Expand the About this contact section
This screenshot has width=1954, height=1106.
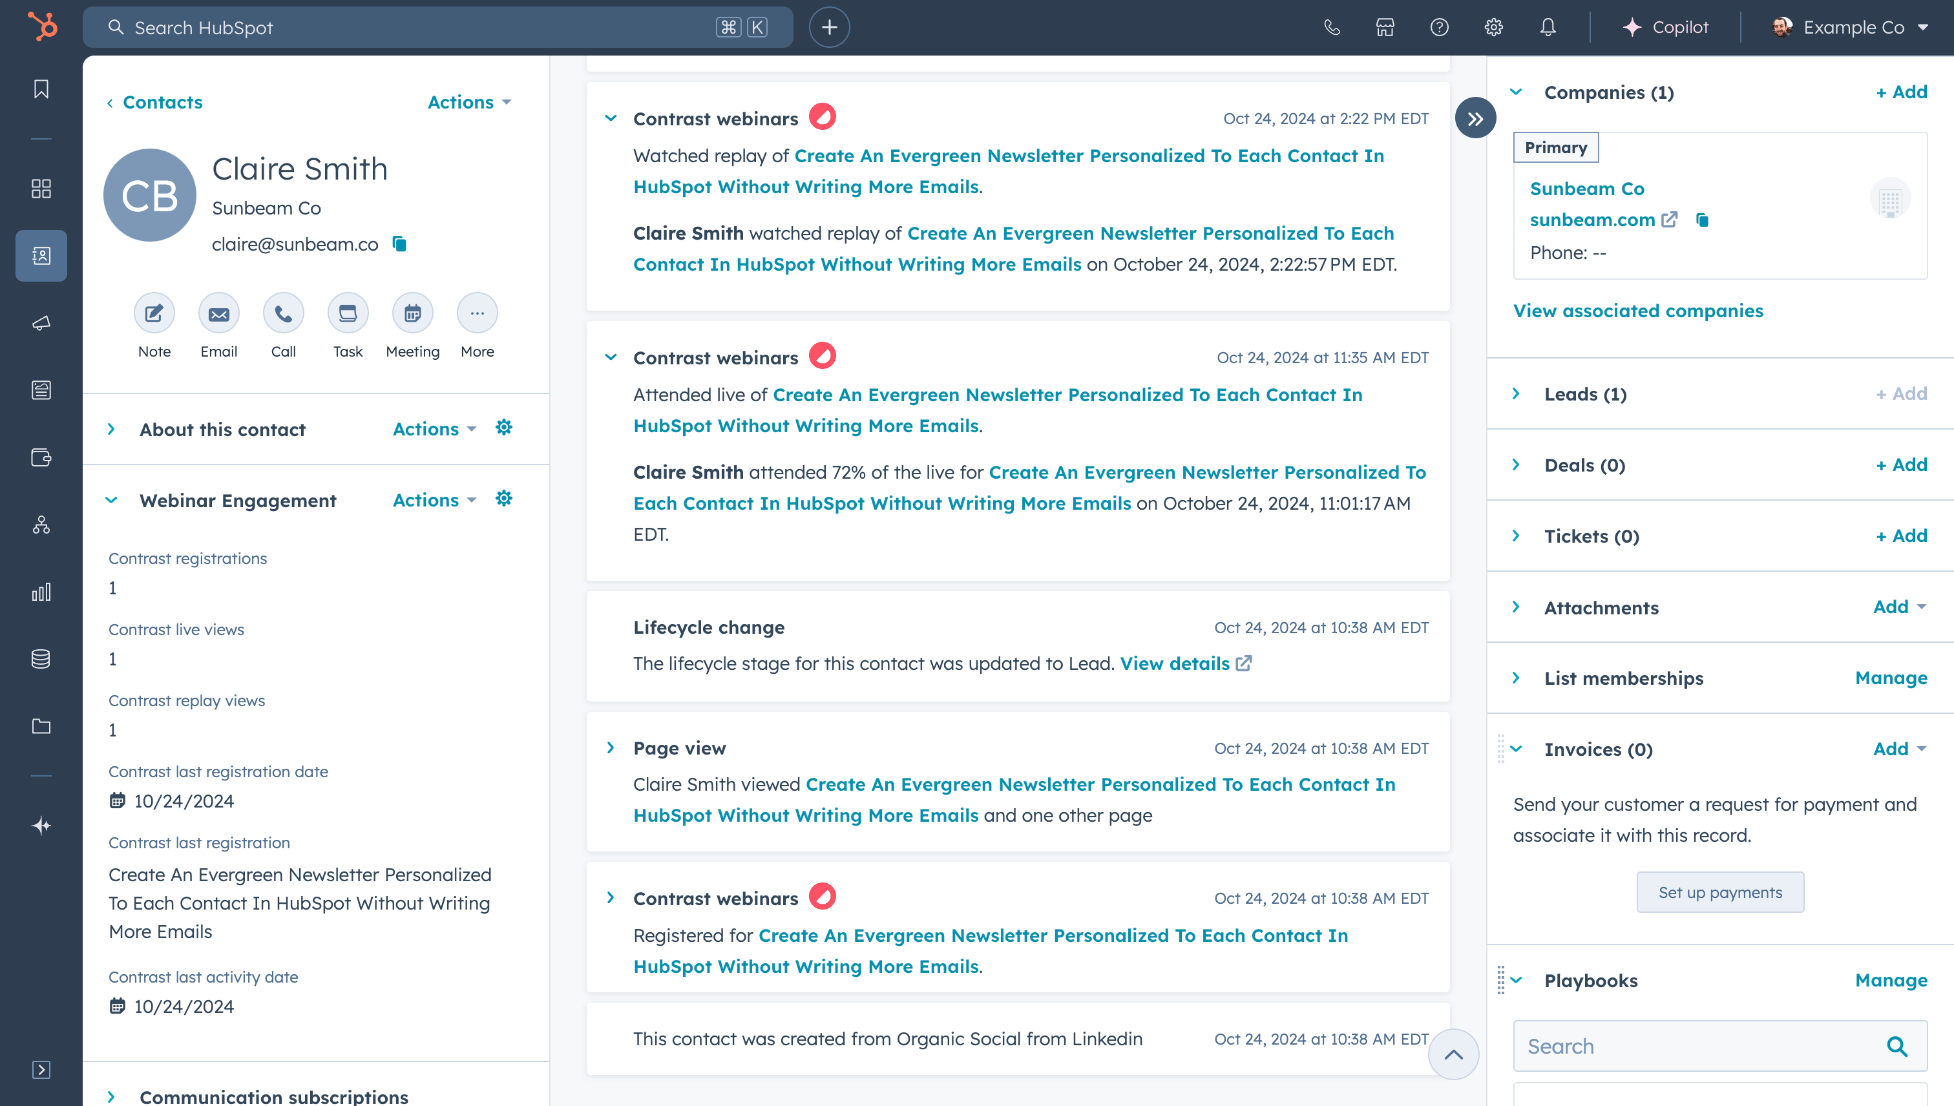(x=112, y=429)
